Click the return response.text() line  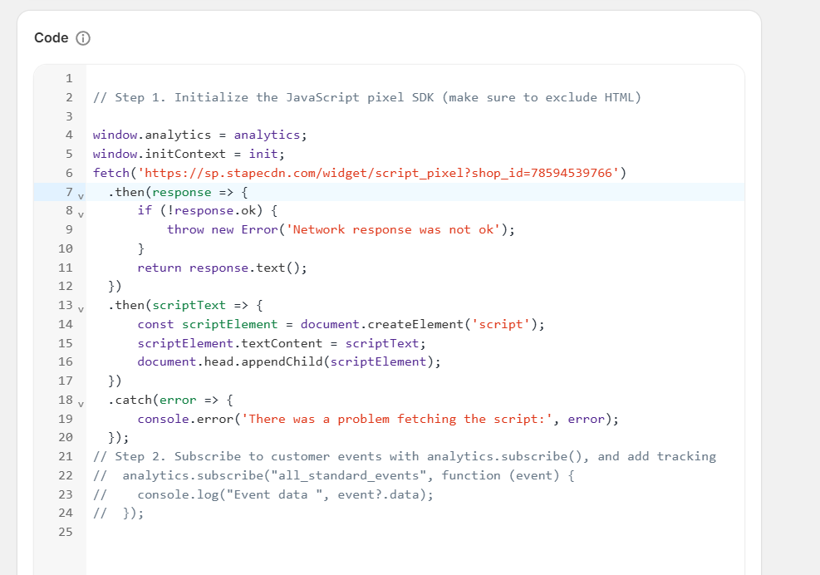tap(222, 268)
